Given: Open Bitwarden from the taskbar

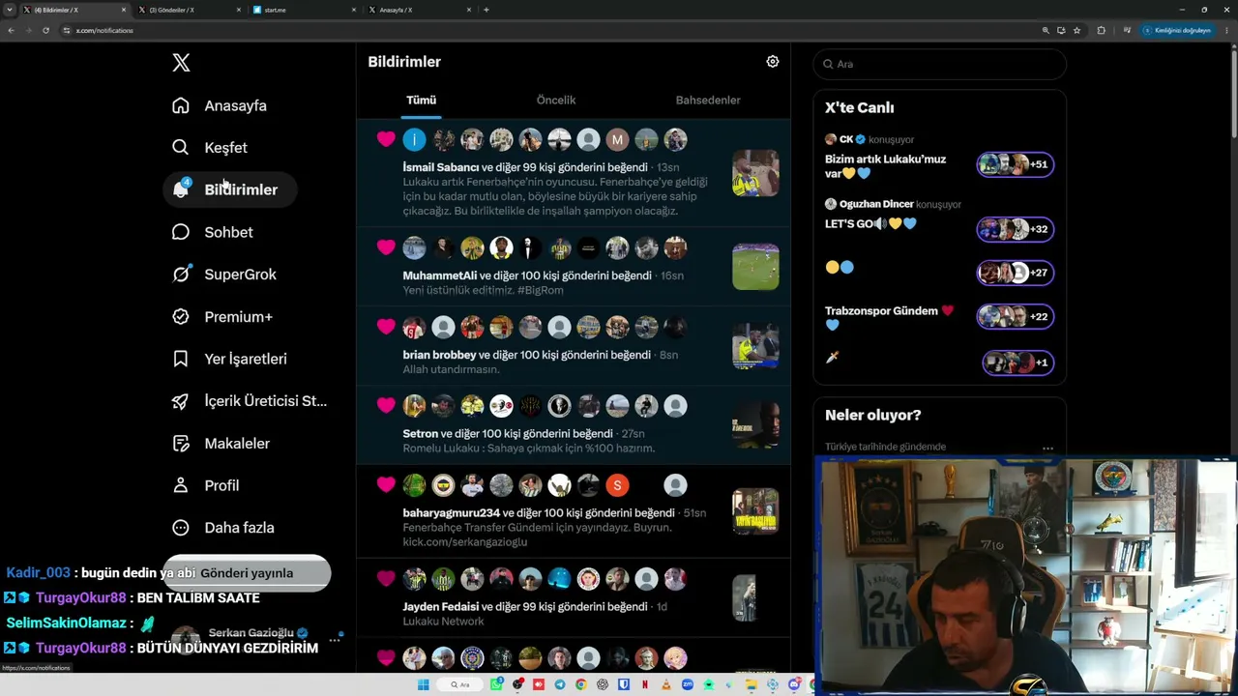Looking at the screenshot, I should tap(624, 684).
